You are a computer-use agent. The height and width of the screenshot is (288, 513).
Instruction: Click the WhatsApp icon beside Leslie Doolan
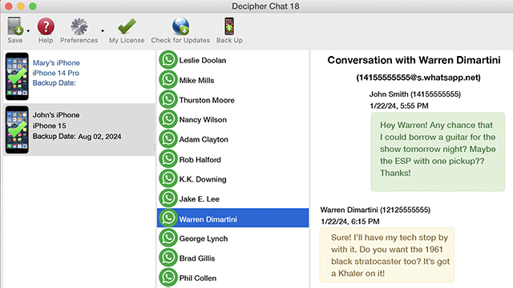pyautogui.click(x=168, y=60)
